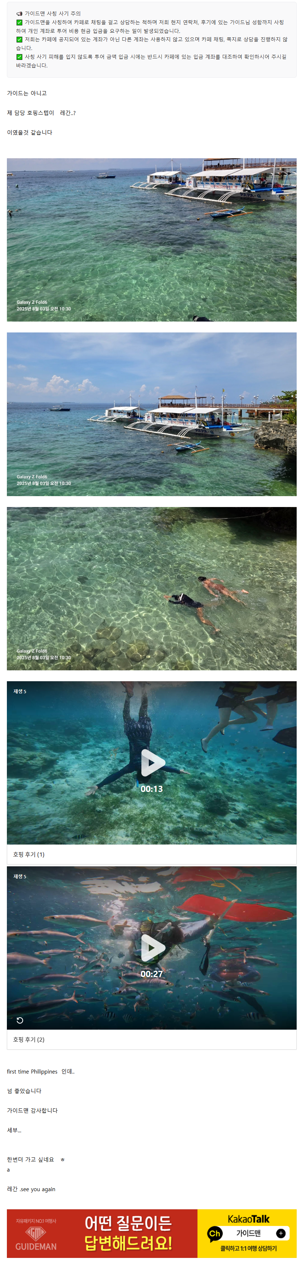
Task: Click the 호핑 후기 (2) video title
Action: click(29, 1039)
